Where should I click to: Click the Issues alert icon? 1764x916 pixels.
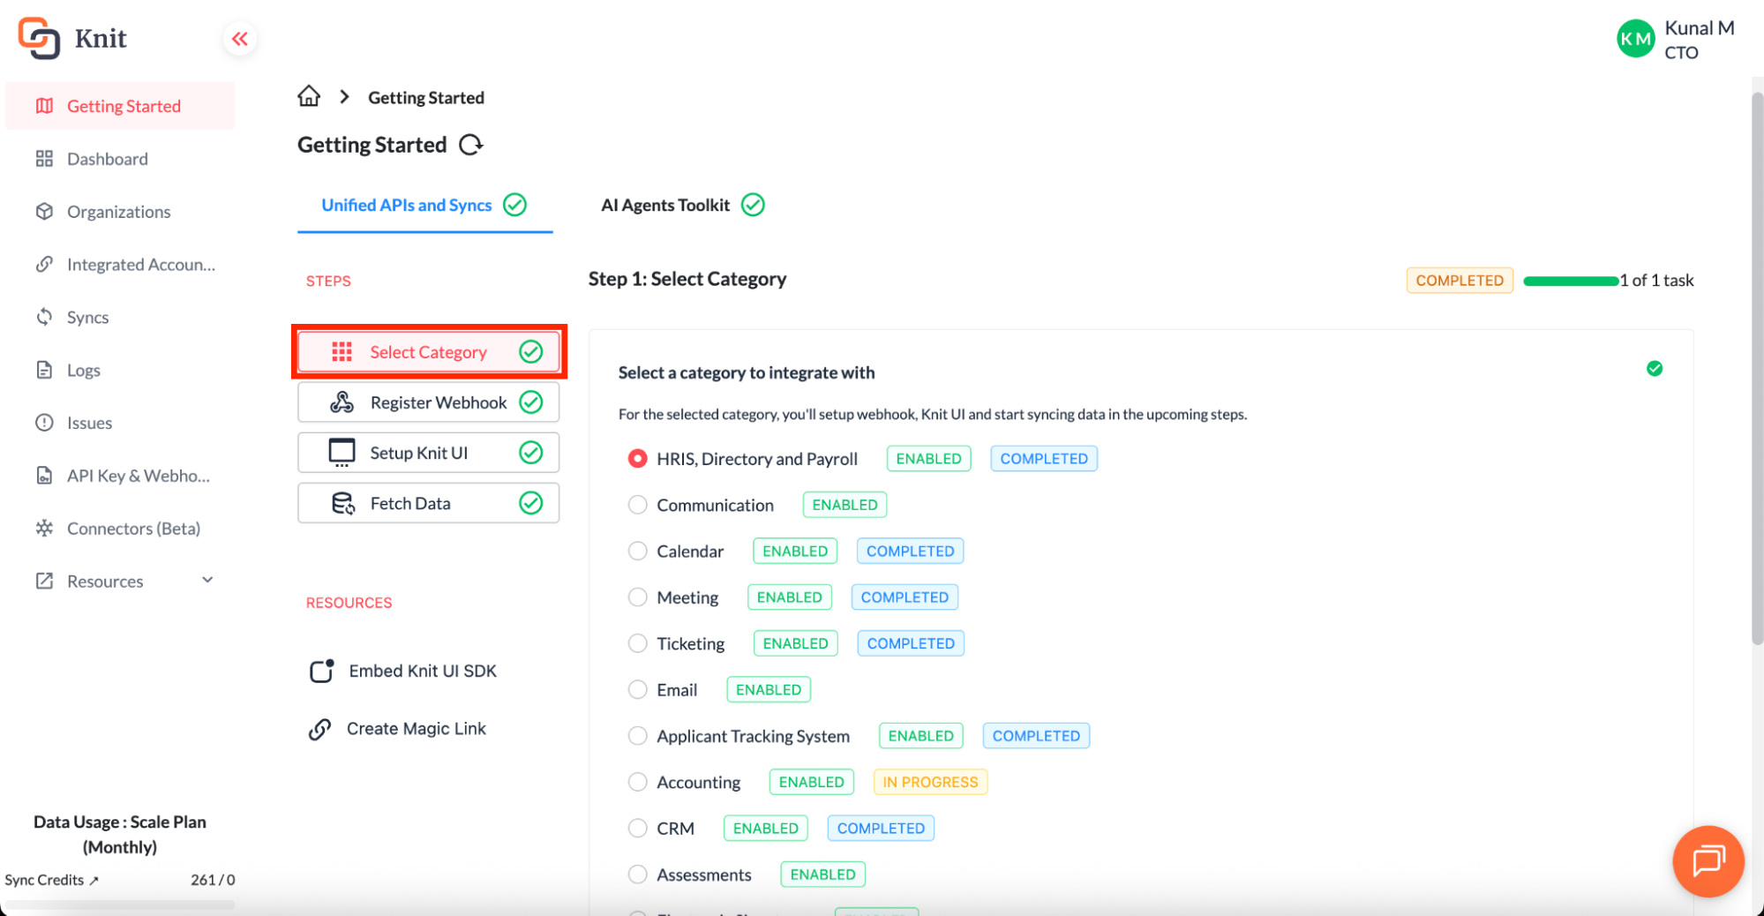point(44,423)
